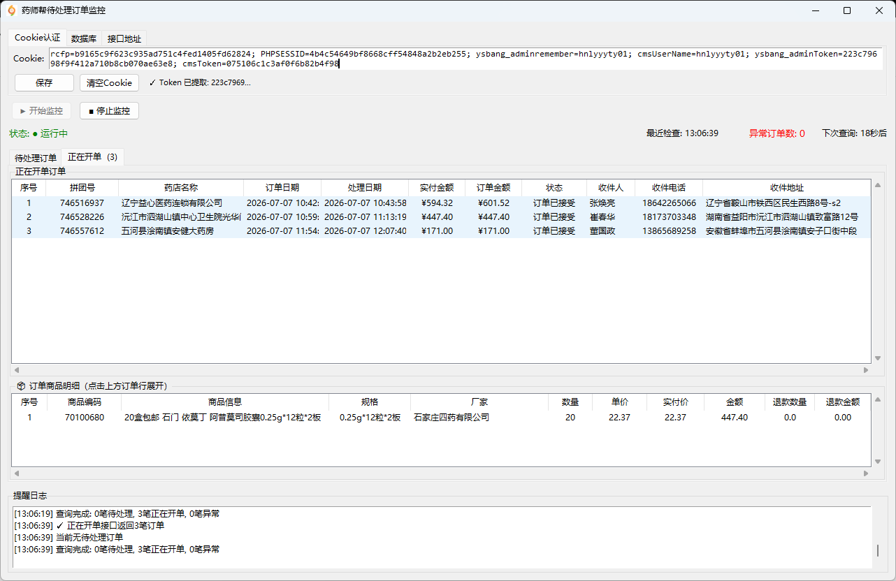896x581 pixels.
Task: Click the 清空Cookie button
Action: pyautogui.click(x=109, y=82)
